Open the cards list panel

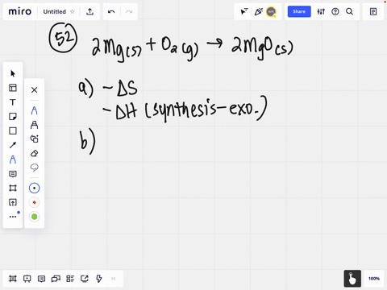tap(70, 279)
